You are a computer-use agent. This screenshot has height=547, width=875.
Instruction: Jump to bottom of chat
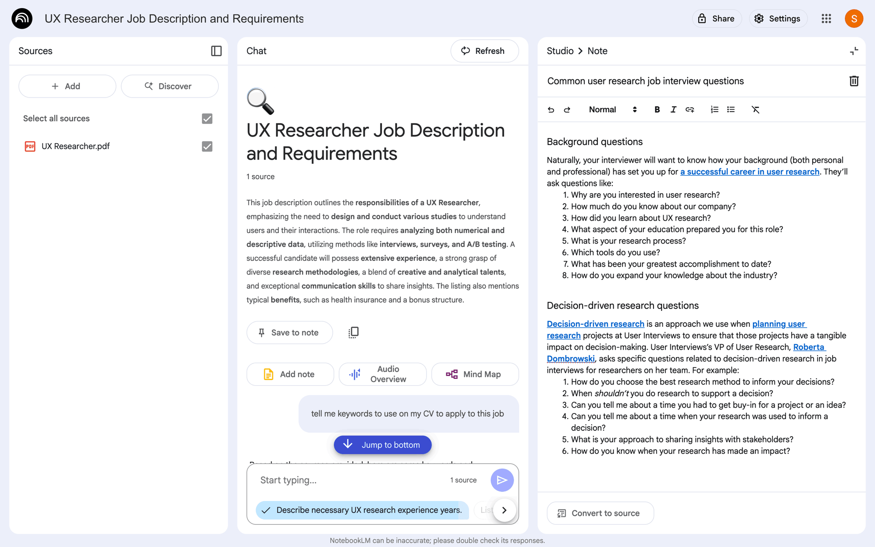click(383, 445)
